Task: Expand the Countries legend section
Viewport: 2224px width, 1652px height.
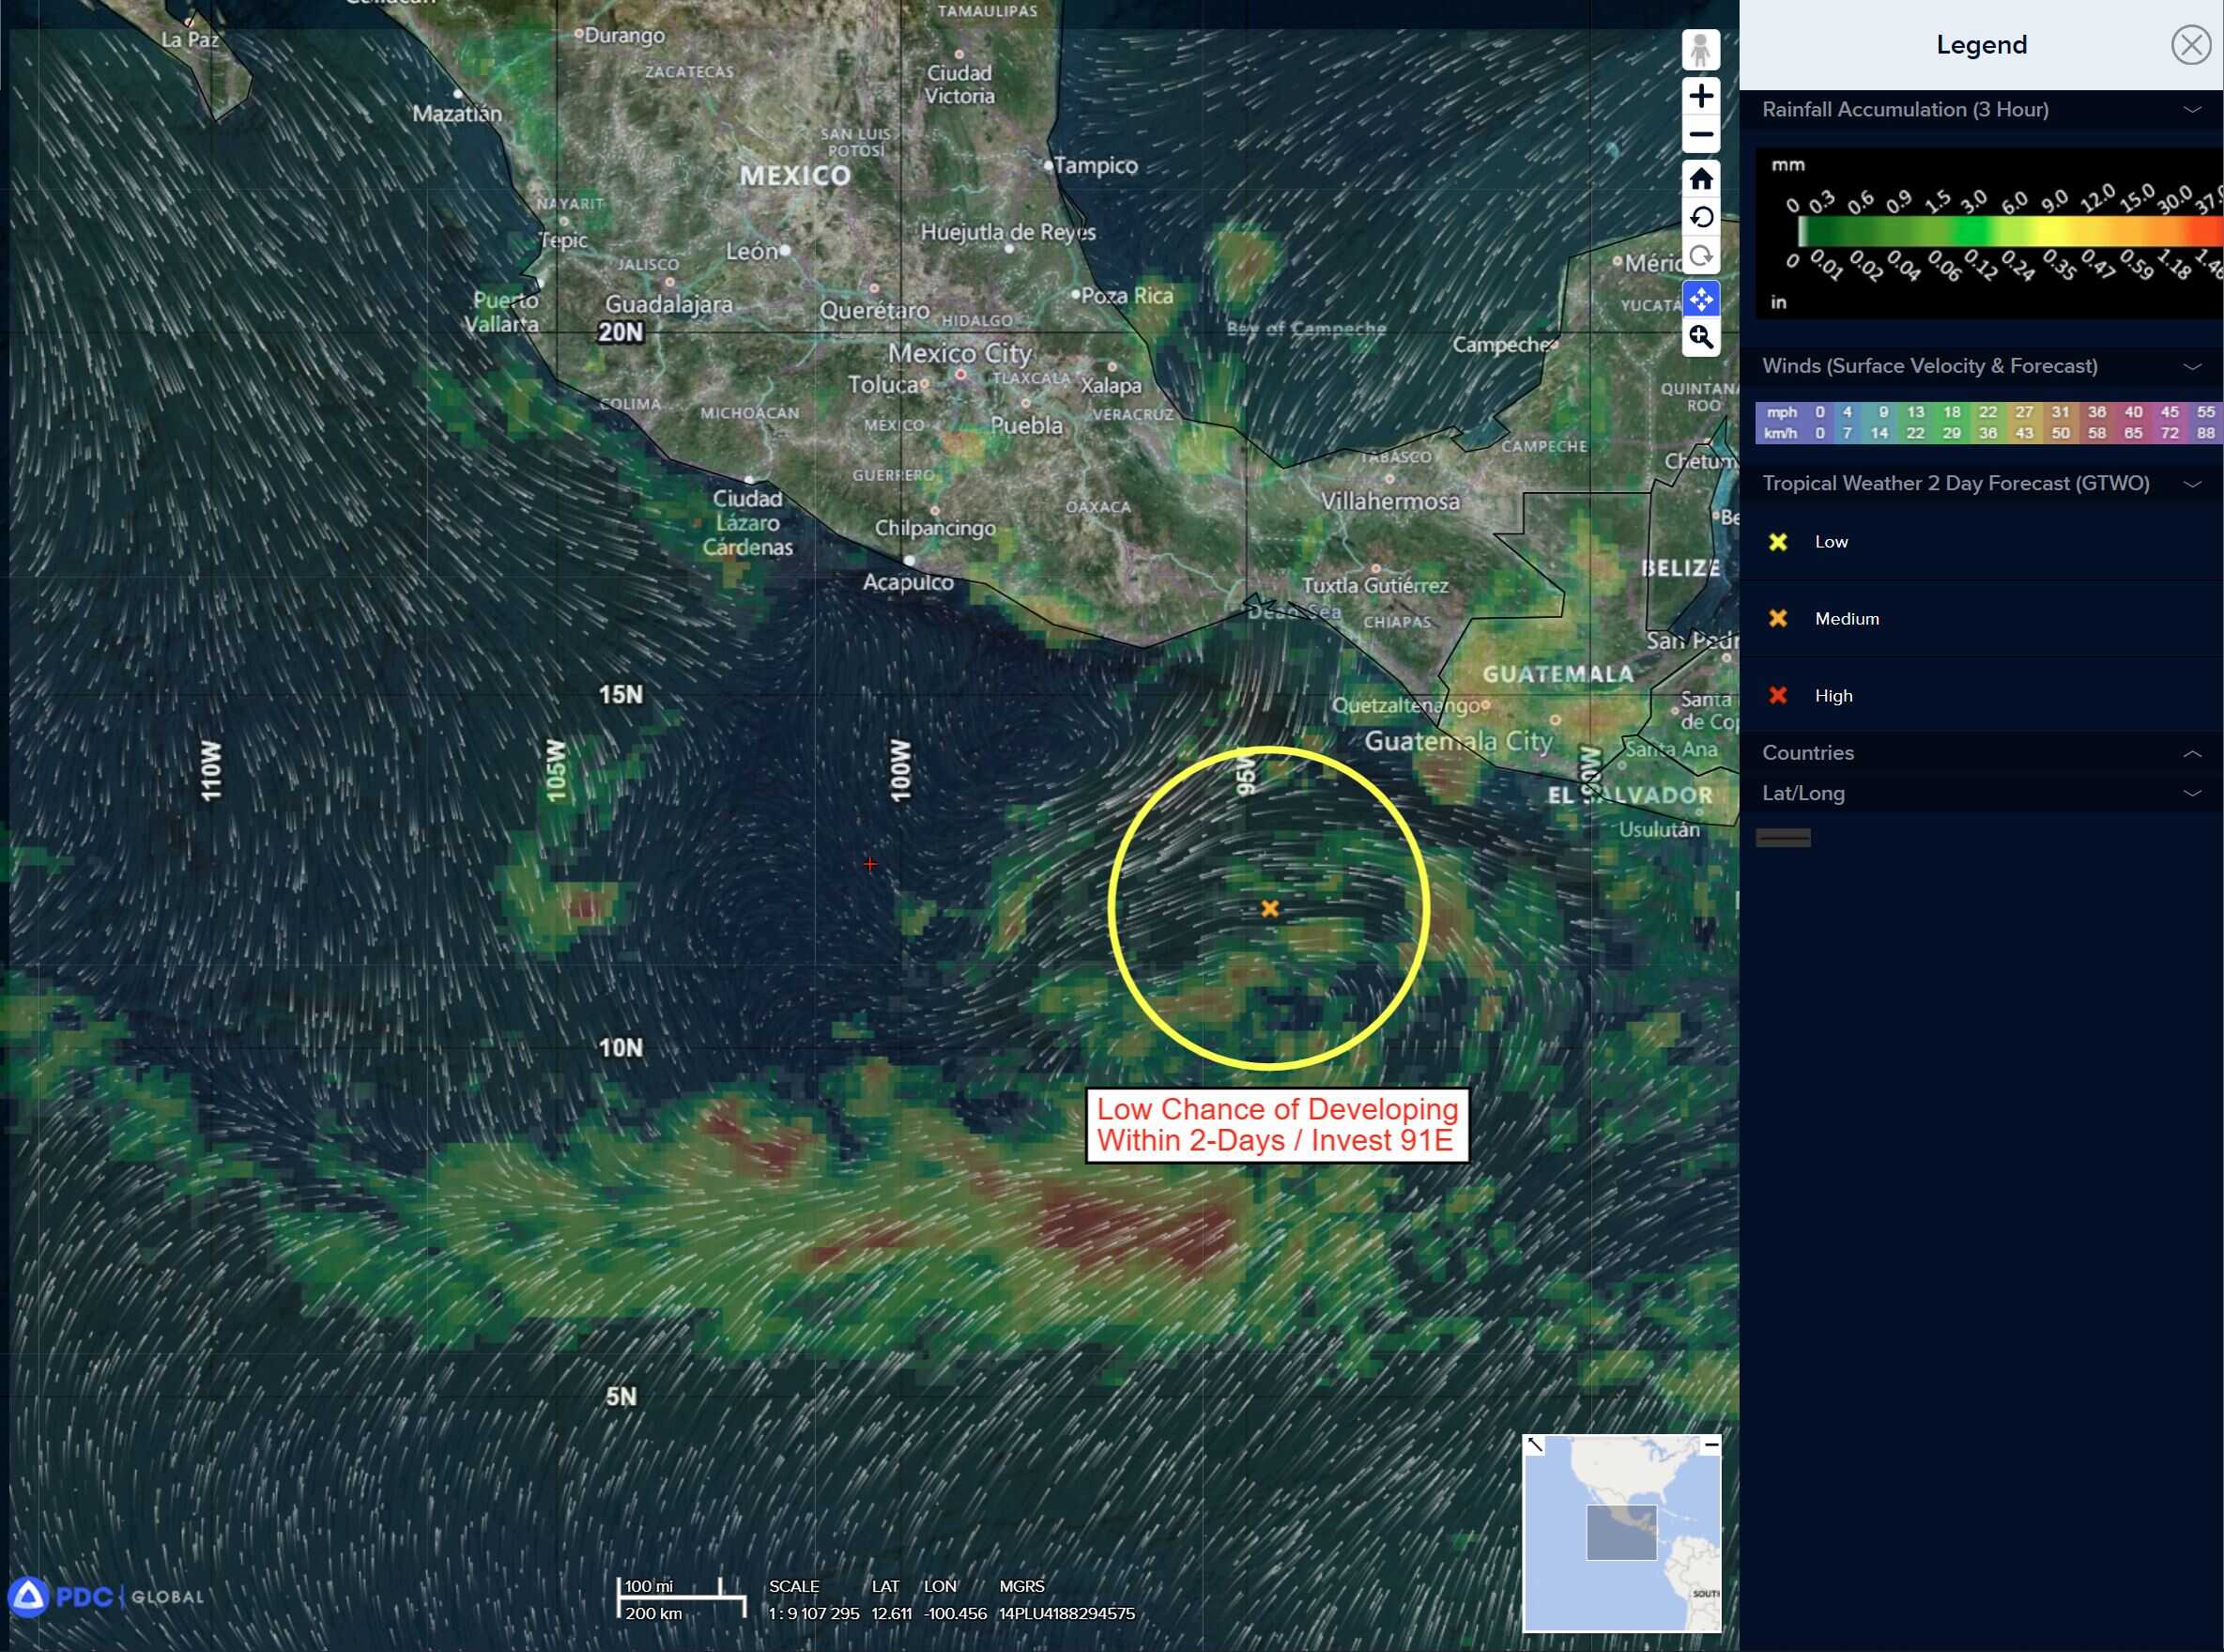Action: (2191, 753)
